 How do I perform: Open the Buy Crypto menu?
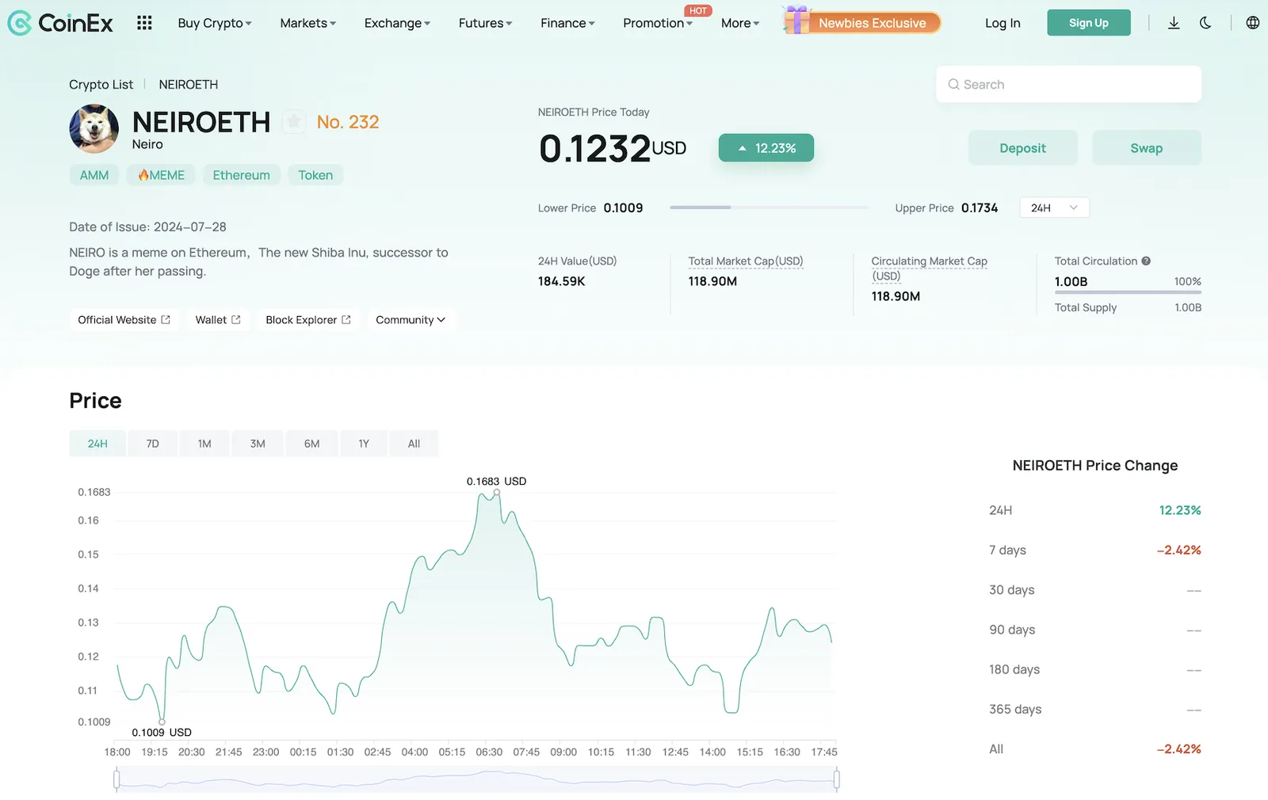click(x=215, y=23)
